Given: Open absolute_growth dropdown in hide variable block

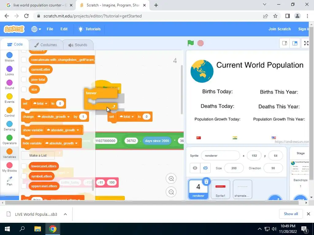Looking at the screenshot, I should [61, 143].
